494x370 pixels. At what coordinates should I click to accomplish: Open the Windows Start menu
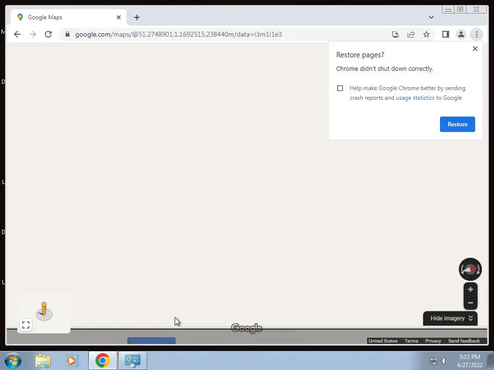(x=13, y=360)
